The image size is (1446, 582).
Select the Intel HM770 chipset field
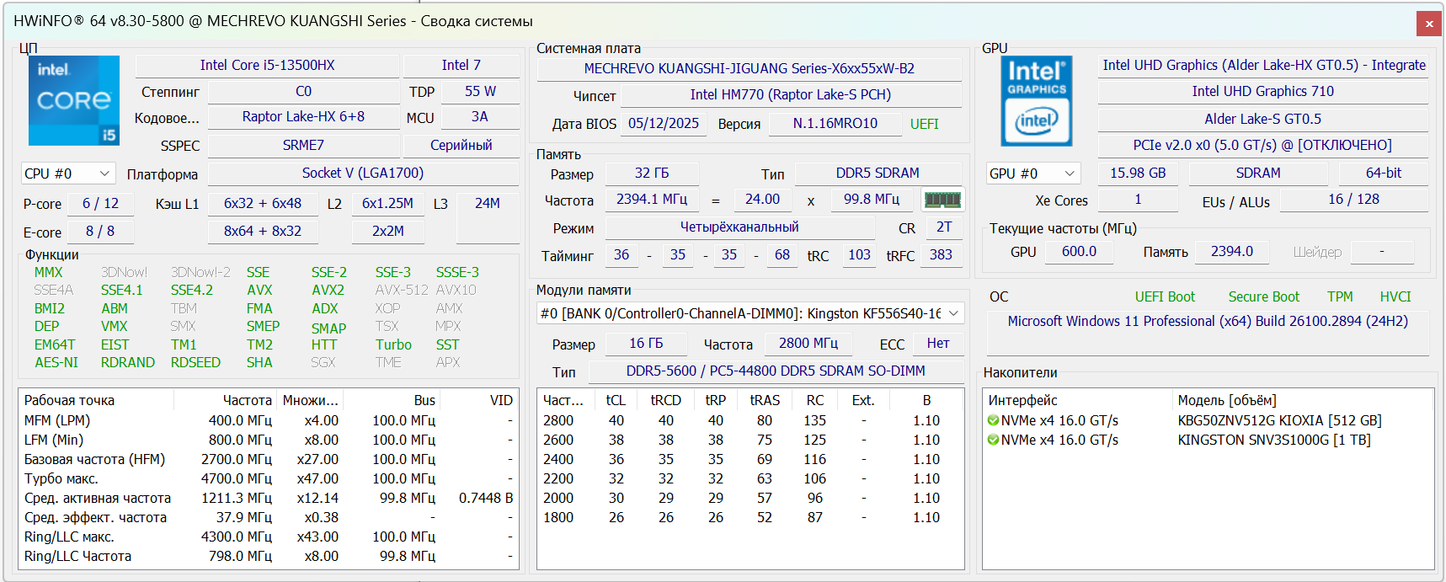pos(790,95)
